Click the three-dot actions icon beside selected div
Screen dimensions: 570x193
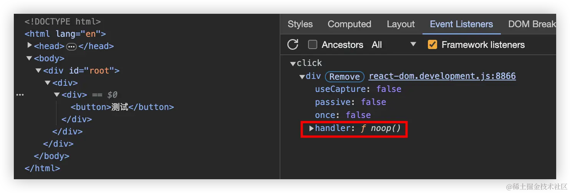20,95
